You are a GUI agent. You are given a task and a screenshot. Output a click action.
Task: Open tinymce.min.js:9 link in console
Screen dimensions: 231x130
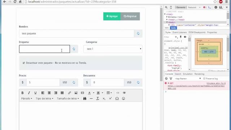[216, 83]
